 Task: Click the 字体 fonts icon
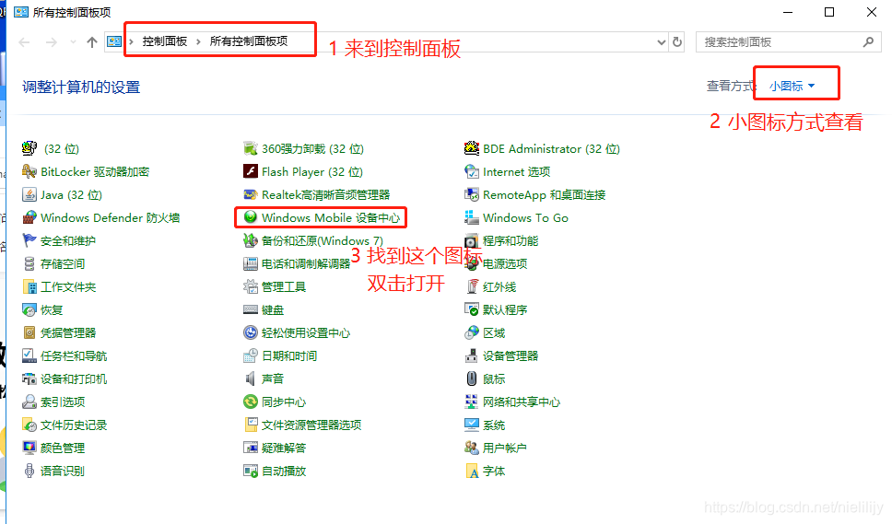[472, 471]
